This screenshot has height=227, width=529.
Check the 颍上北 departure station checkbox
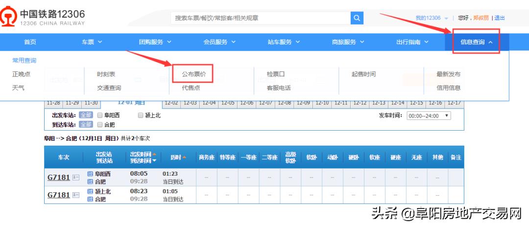141,115
